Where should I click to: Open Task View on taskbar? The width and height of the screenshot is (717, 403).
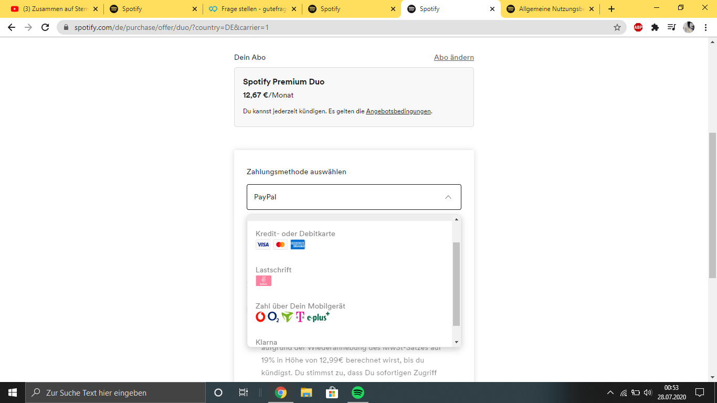coord(244,393)
